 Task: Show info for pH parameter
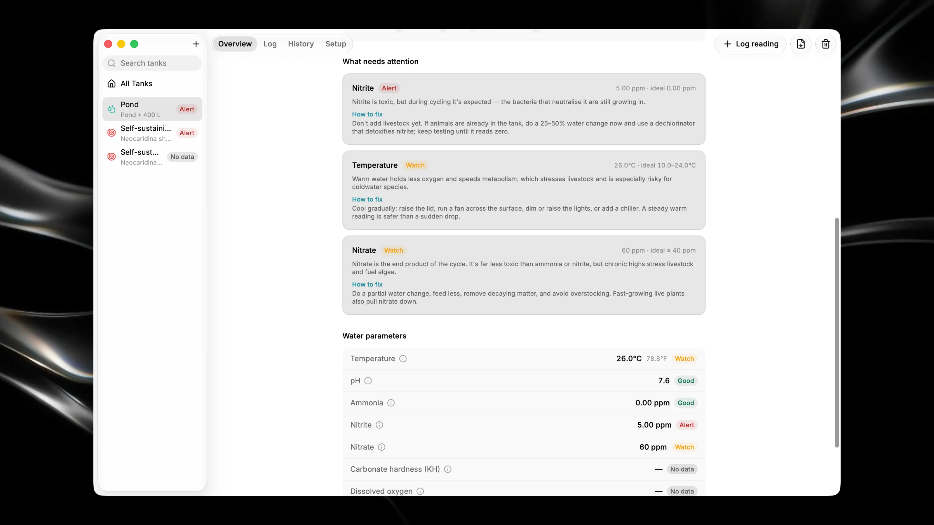pyautogui.click(x=368, y=380)
